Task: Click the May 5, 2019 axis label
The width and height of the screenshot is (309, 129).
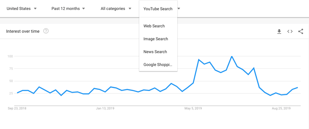Action: tap(193, 108)
